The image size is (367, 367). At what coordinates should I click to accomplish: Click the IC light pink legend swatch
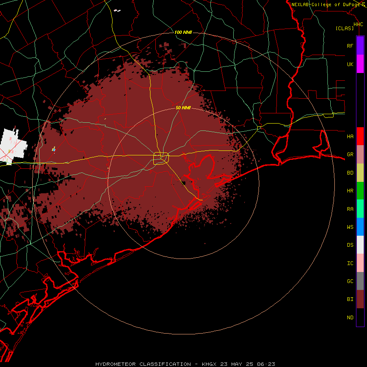tap(360, 263)
